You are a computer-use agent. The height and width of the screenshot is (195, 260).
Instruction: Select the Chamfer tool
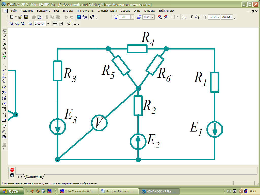[x=4, y=109]
